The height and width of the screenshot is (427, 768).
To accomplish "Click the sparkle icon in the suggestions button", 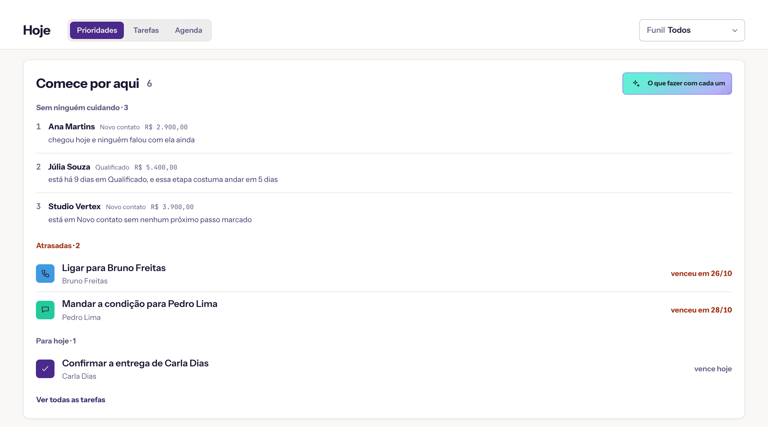I will point(636,83).
